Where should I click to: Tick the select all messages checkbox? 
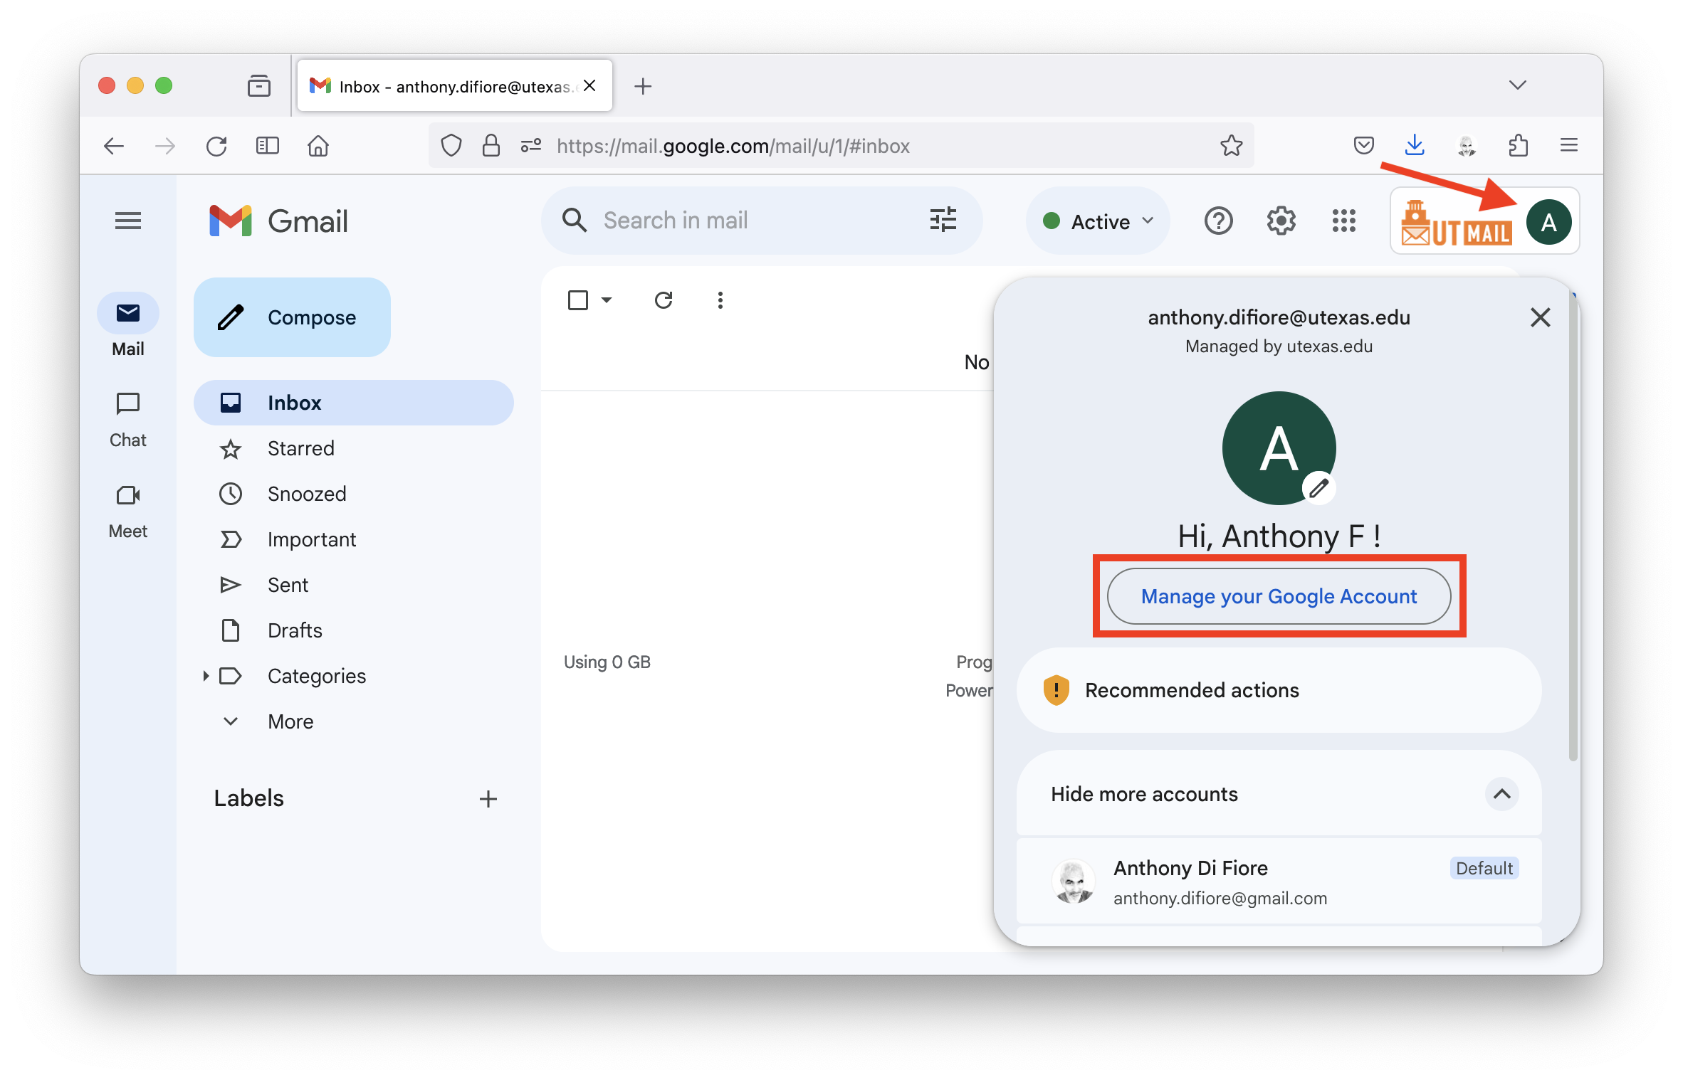pyautogui.click(x=577, y=300)
